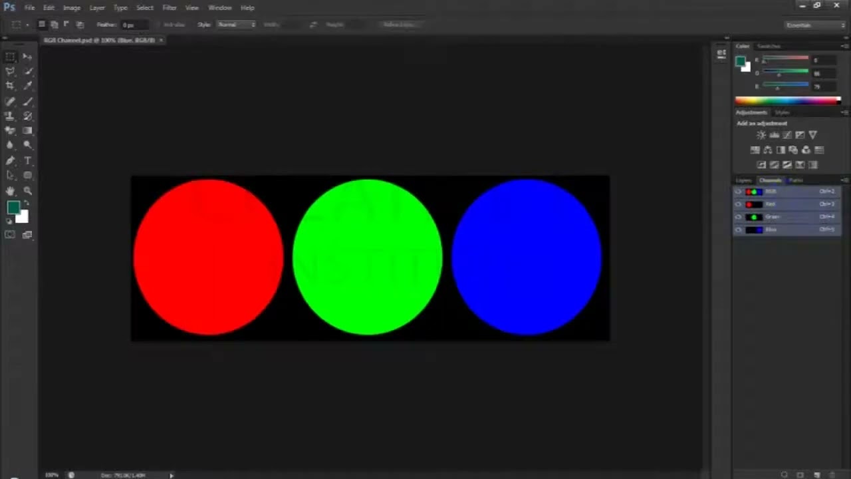The image size is (851, 479).
Task: Select the Path Selection tool
Action: pyautogui.click(x=10, y=176)
